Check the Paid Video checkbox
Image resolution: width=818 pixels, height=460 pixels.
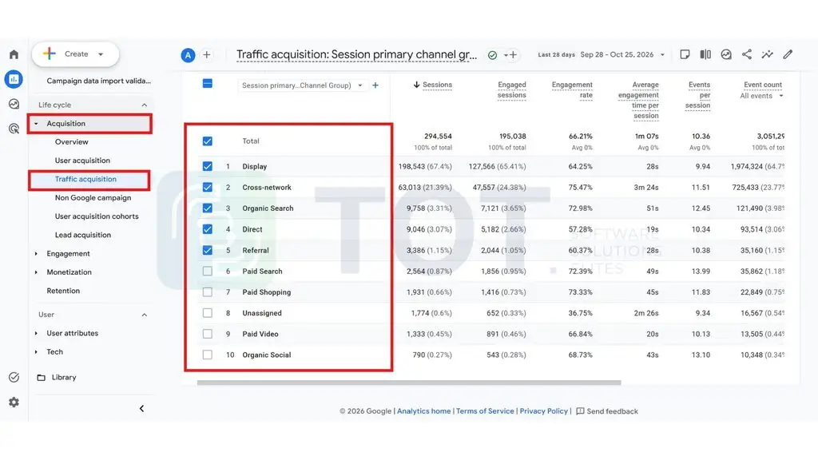pyautogui.click(x=207, y=334)
